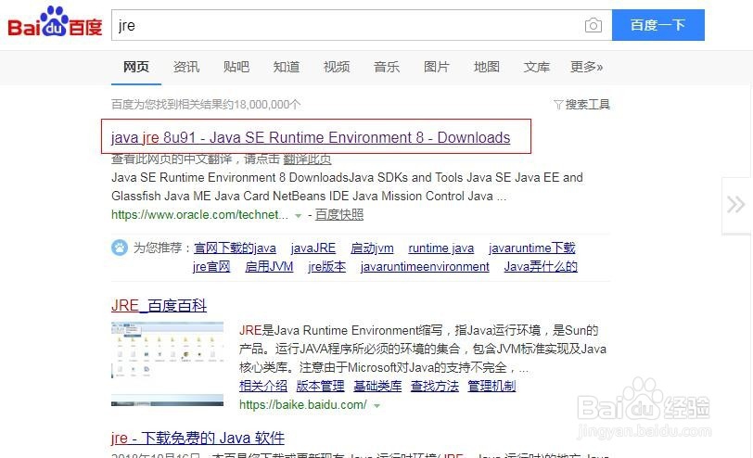The height and width of the screenshot is (458, 753).
Task: Select the 网页 tab
Action: pyautogui.click(x=136, y=67)
